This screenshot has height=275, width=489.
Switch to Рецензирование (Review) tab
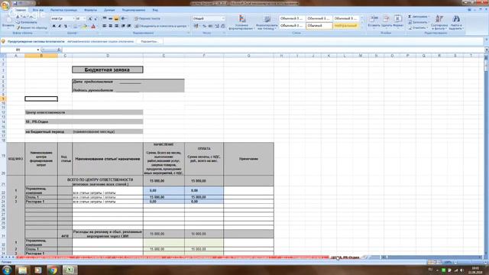134,10
